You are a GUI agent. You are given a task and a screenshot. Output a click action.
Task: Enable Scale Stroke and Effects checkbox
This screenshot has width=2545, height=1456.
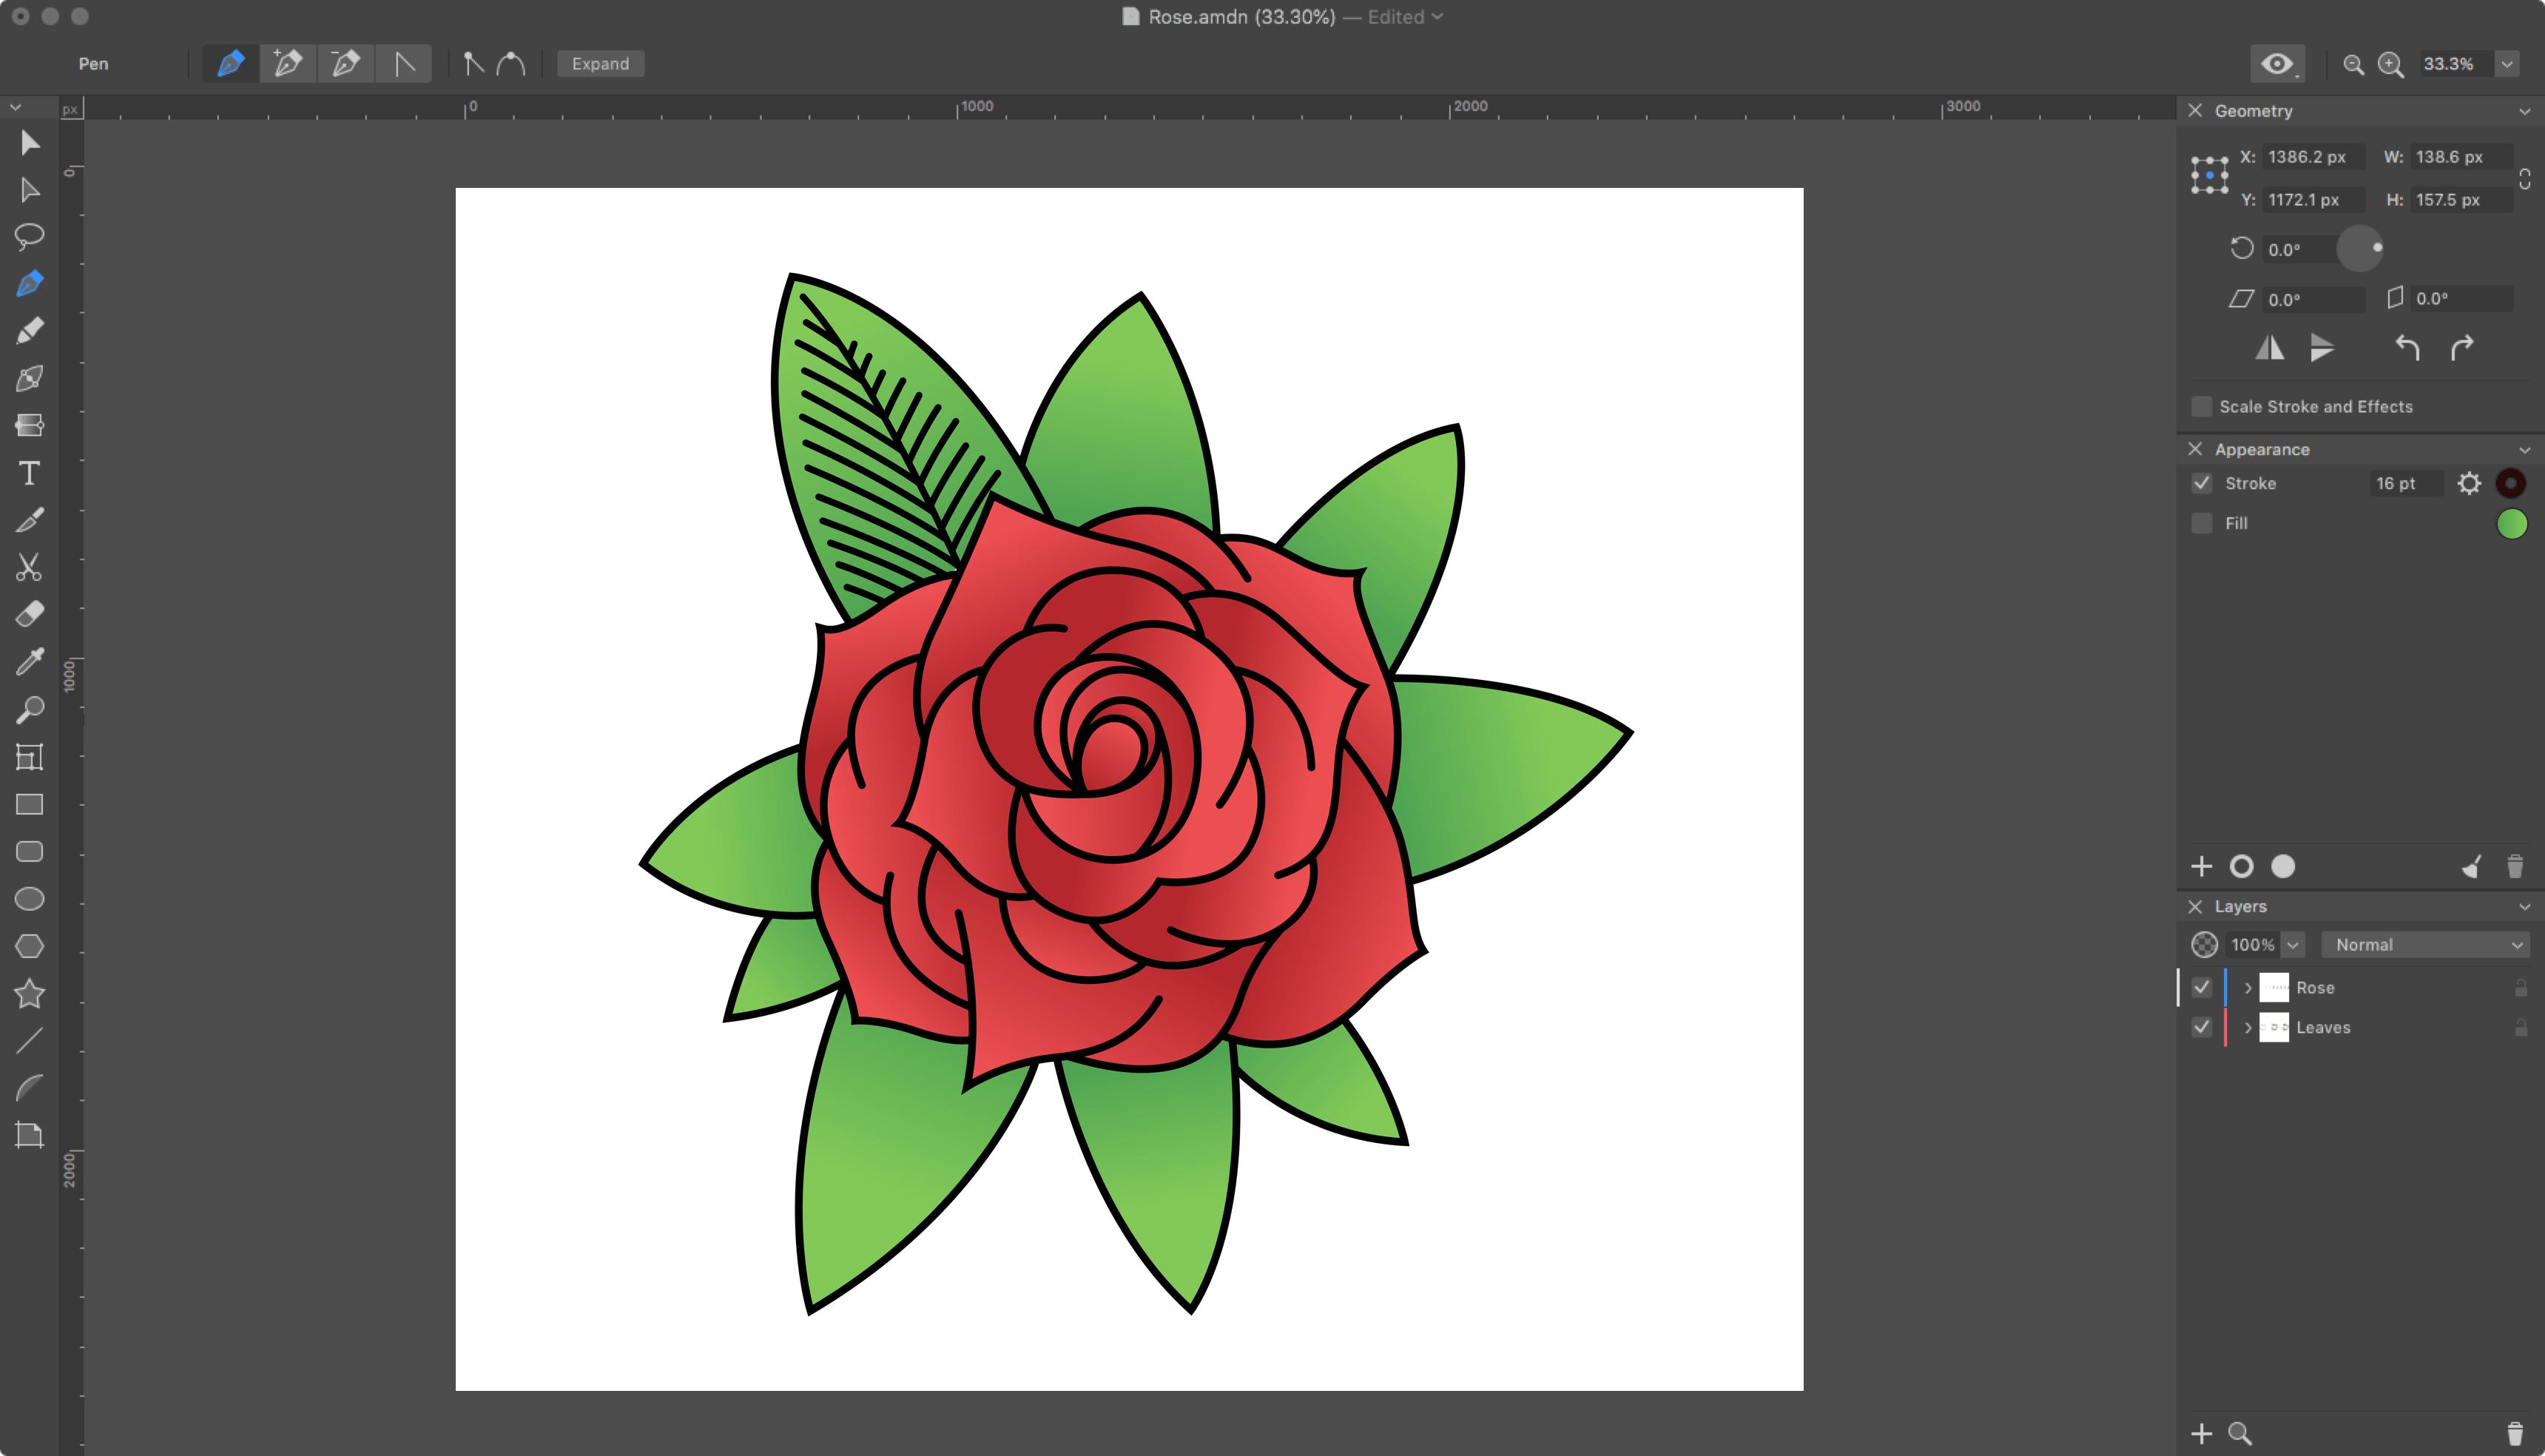(2201, 407)
